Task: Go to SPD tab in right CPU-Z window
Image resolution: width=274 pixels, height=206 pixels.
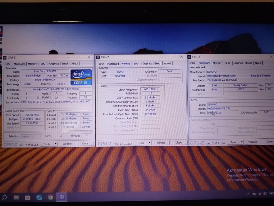Action: tap(227, 63)
